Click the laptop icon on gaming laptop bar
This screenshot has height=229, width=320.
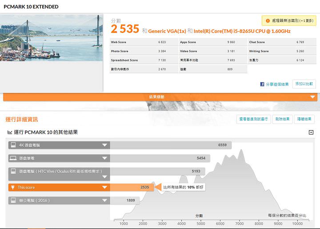point(12,158)
